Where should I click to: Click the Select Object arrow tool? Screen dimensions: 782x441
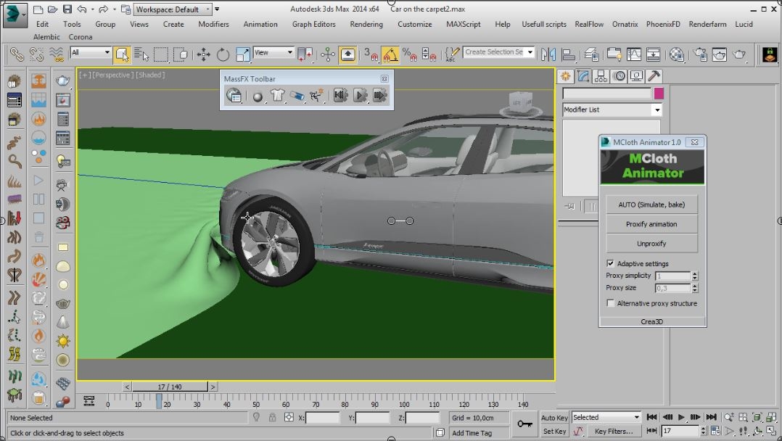[x=122, y=54]
